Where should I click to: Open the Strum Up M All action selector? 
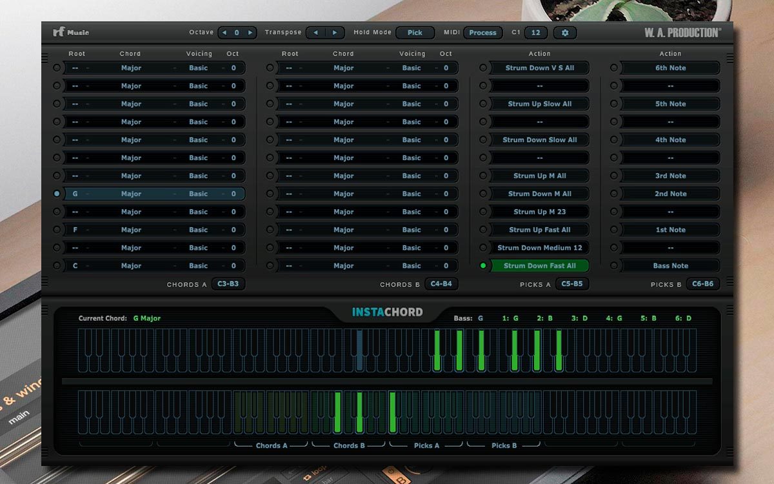[540, 176]
